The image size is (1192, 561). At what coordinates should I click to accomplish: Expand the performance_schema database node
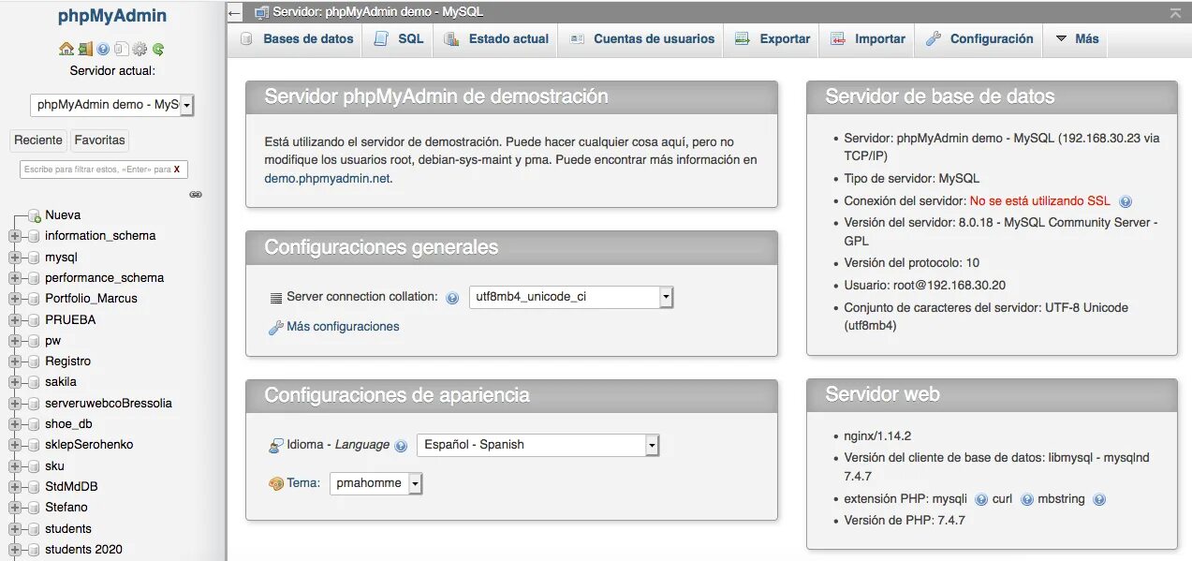point(14,278)
